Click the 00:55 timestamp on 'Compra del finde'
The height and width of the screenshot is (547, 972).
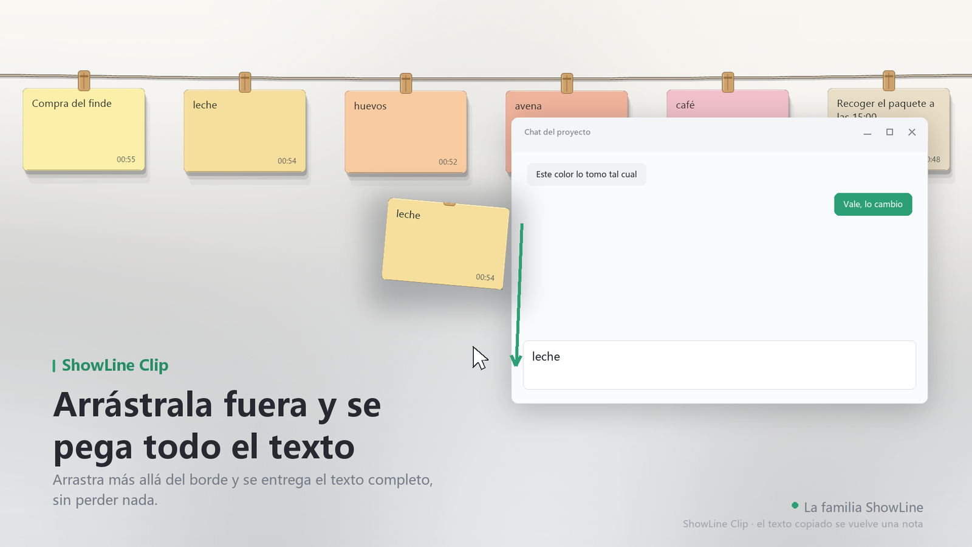pyautogui.click(x=126, y=159)
